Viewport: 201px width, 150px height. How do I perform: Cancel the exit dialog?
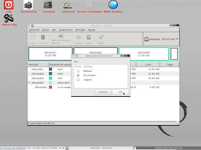(103, 92)
